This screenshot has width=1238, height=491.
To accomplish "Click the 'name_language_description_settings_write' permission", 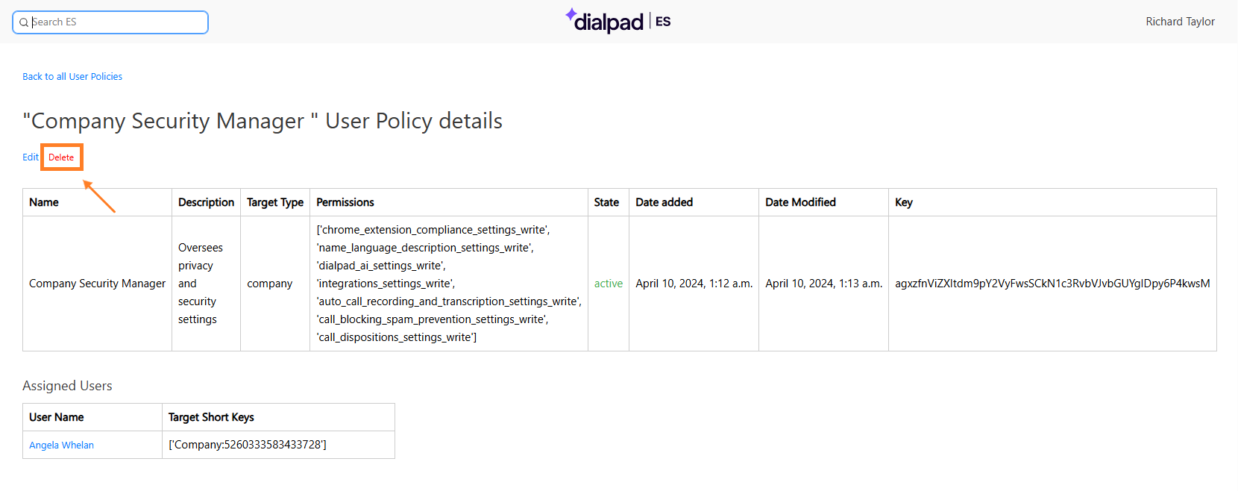I will (x=425, y=248).
